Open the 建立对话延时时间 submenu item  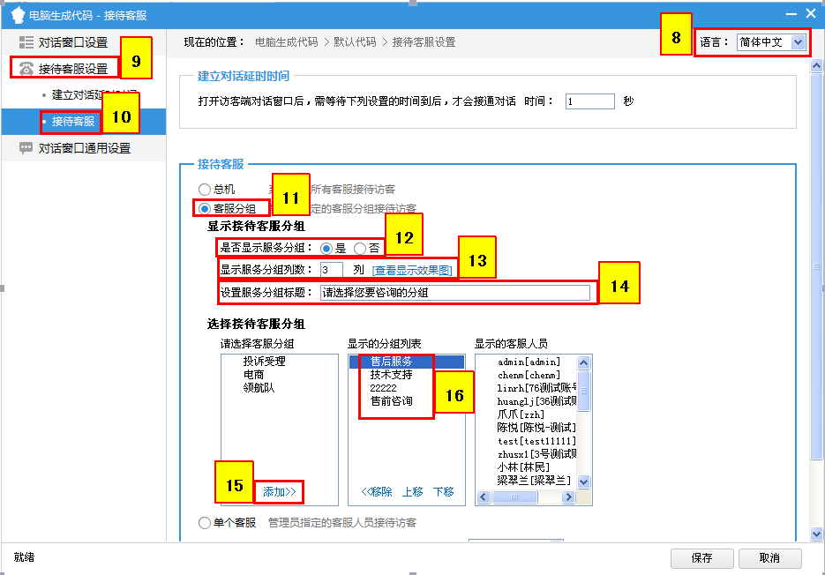point(94,95)
